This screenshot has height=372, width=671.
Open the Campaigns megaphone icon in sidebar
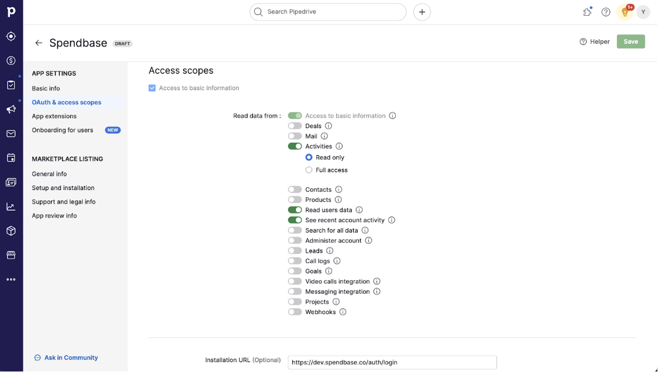point(11,109)
